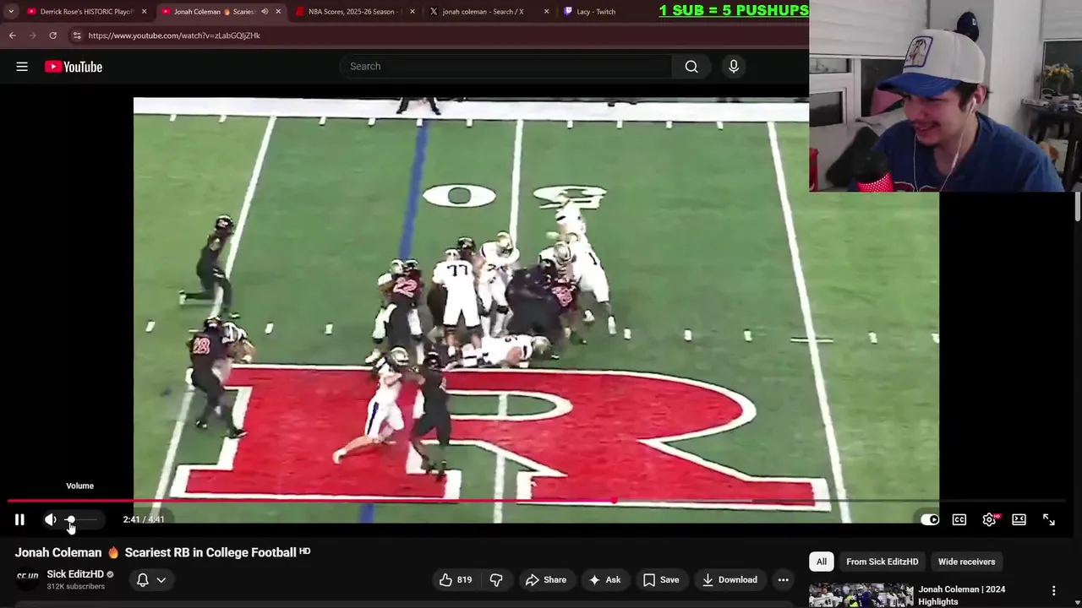
Task: Close the Derrick Rose tab
Action: pyautogui.click(x=144, y=12)
